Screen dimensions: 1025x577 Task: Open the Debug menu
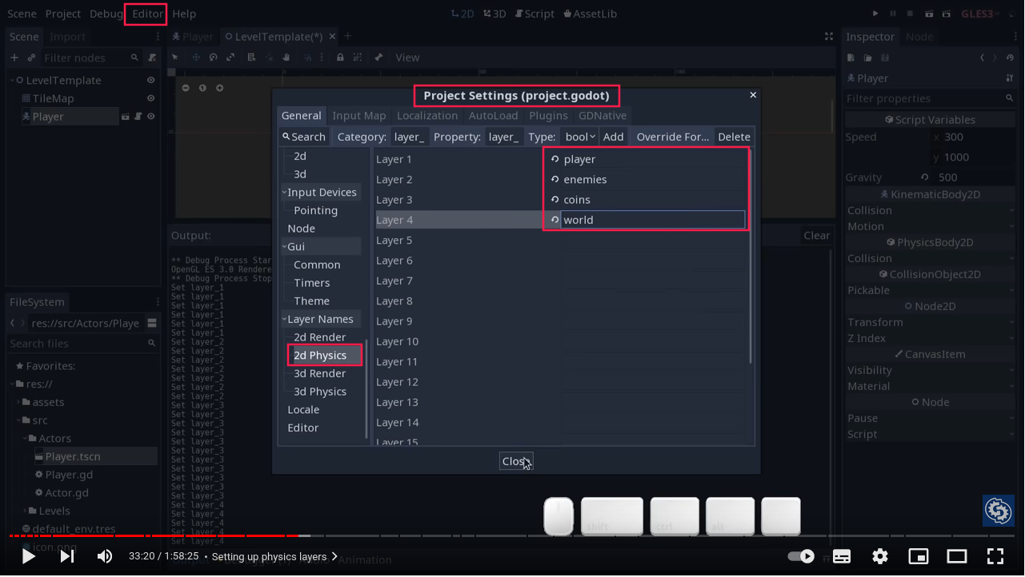pos(106,14)
